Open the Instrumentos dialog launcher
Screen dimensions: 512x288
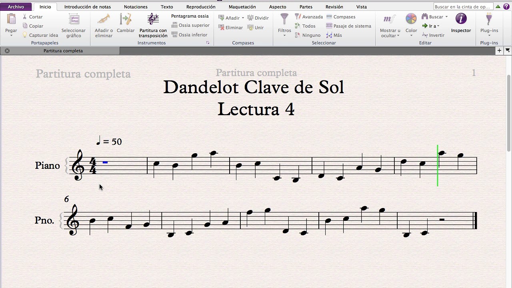(x=208, y=43)
